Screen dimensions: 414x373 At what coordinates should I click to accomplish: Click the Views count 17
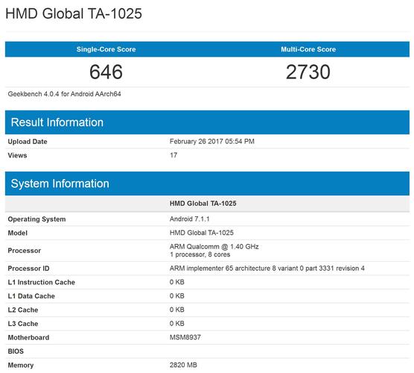point(173,155)
